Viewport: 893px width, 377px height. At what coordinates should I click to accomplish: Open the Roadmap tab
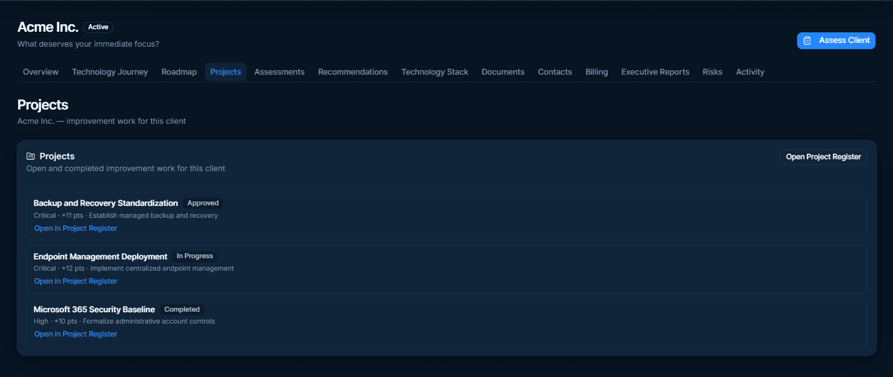coord(179,72)
